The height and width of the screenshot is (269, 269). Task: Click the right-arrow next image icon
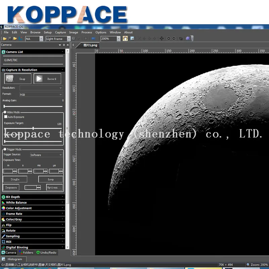pyautogui.click(x=174, y=39)
